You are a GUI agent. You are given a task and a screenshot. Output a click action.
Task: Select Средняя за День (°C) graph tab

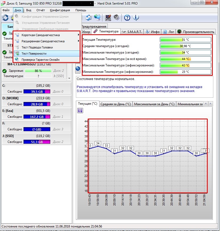116,104
